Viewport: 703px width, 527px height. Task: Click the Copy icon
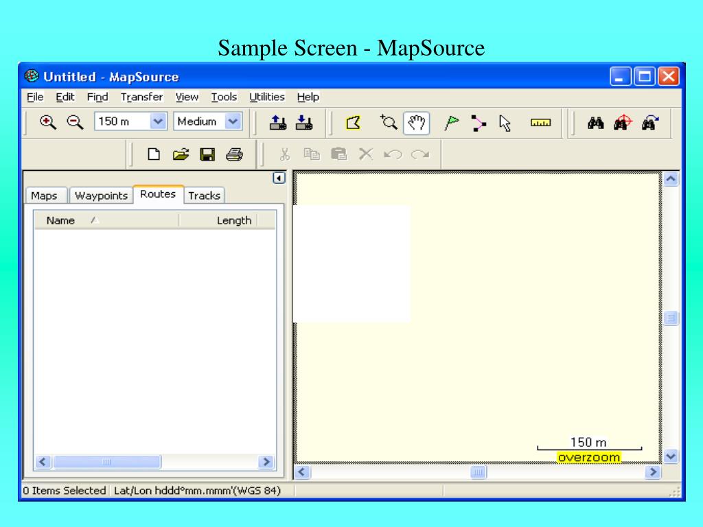312,154
